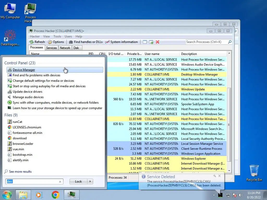Switch to the Network tab
This screenshot has width=267, height=200.
[65, 48]
